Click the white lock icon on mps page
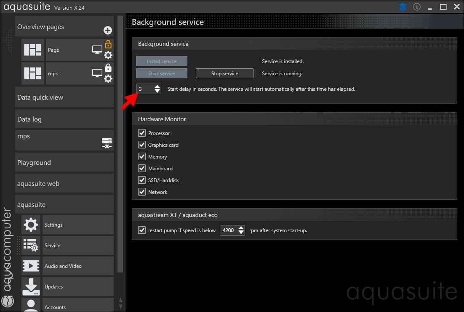 [108, 68]
